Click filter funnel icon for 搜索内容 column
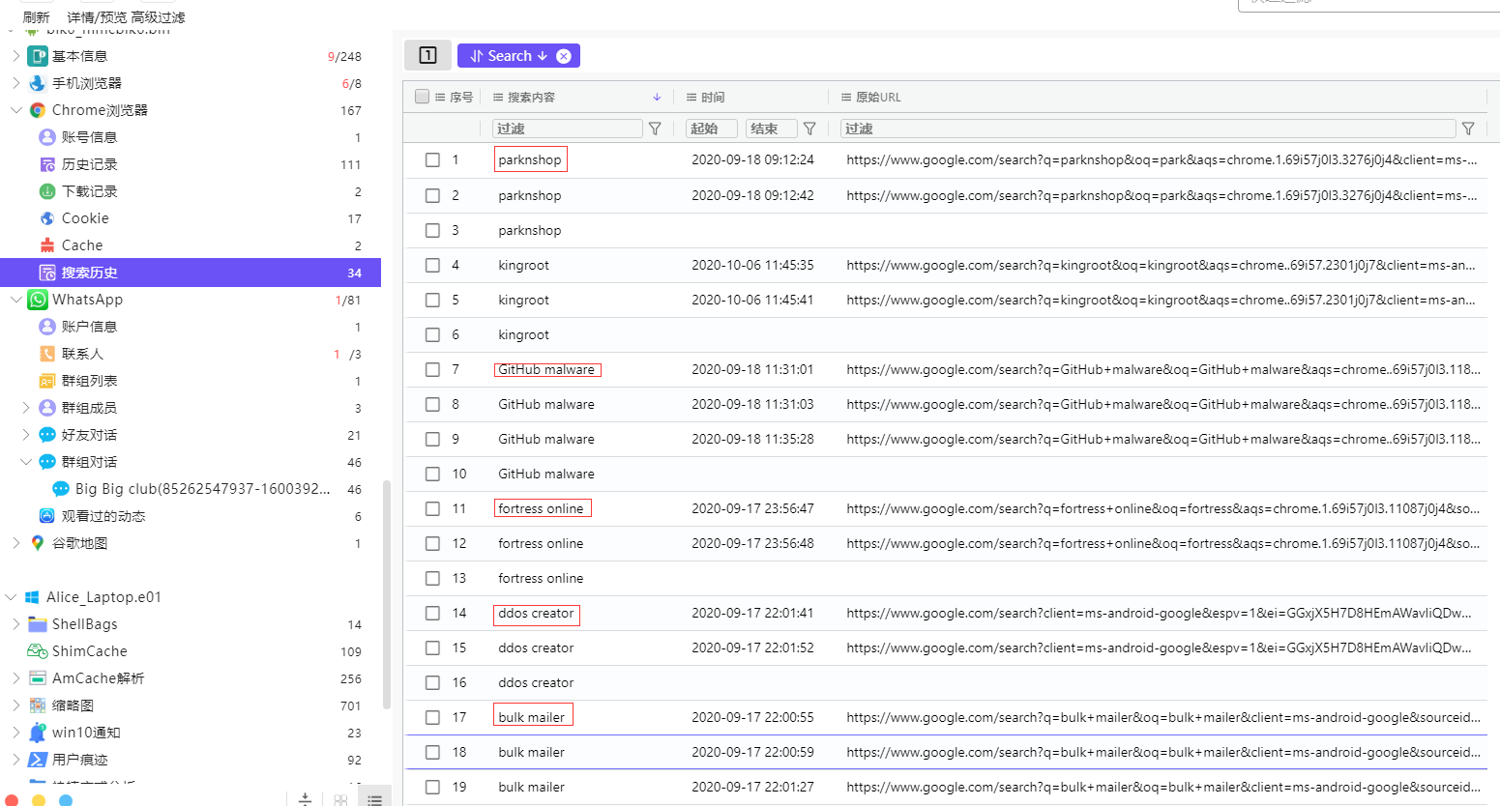The height and width of the screenshot is (806, 1500). (655, 129)
